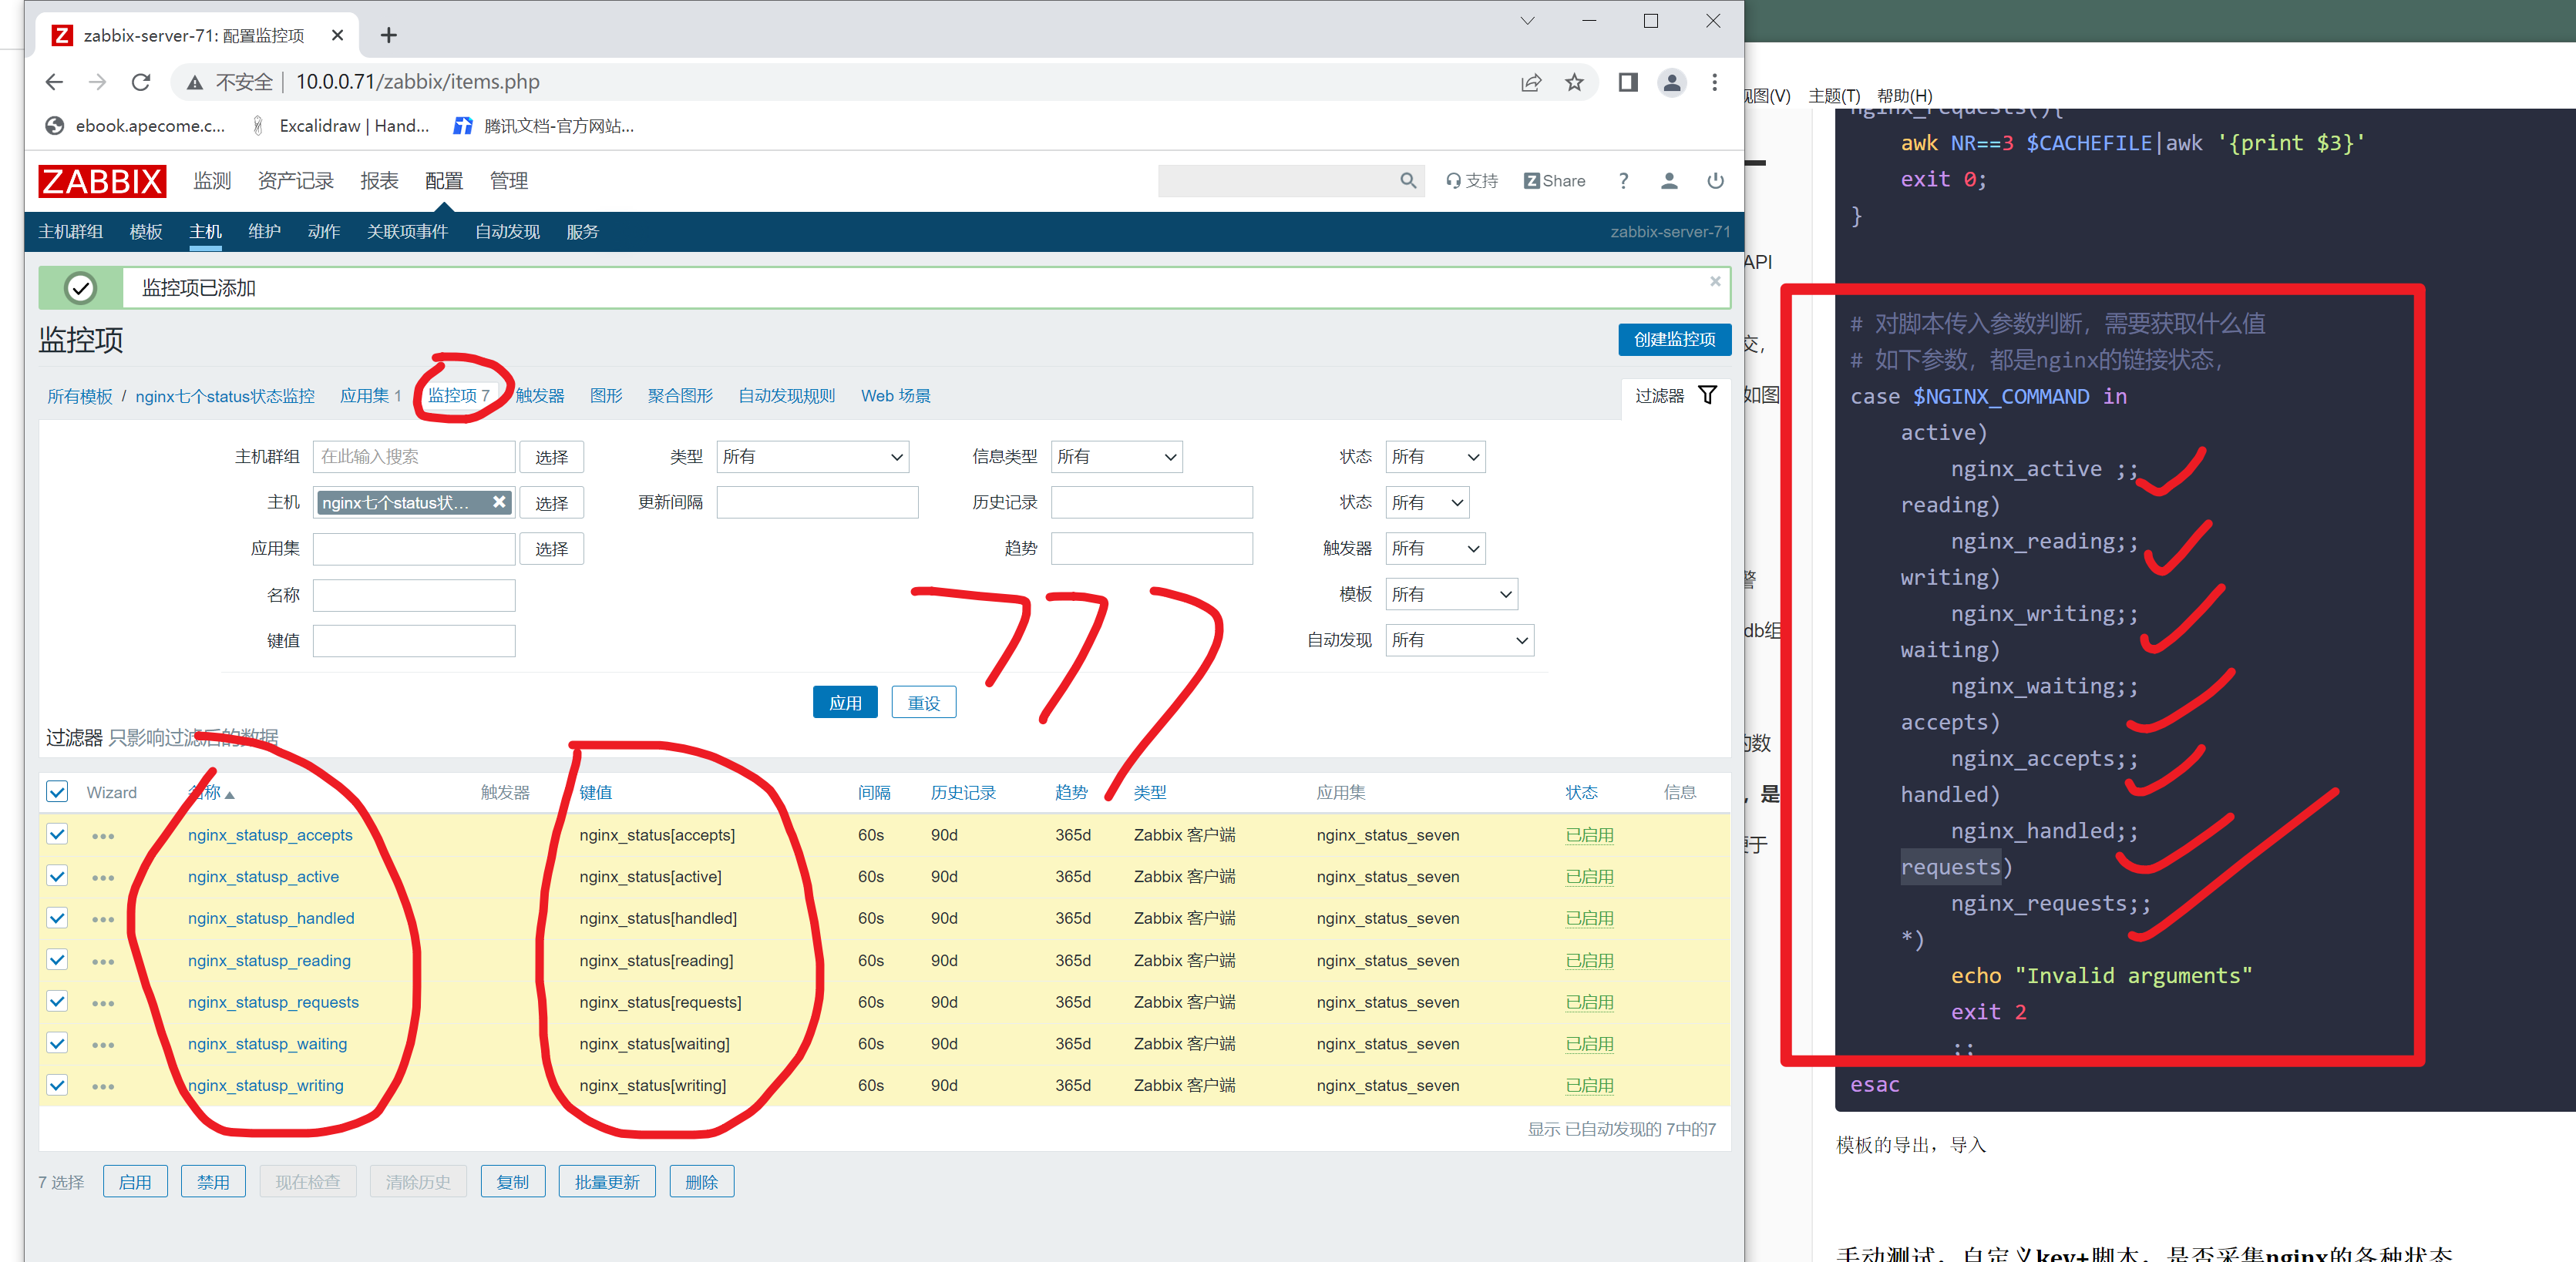Remove the nginx host tag with X
This screenshot has width=2576, height=1262.
tap(499, 502)
